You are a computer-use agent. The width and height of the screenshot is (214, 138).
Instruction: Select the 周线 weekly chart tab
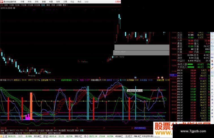(x=48, y=5)
